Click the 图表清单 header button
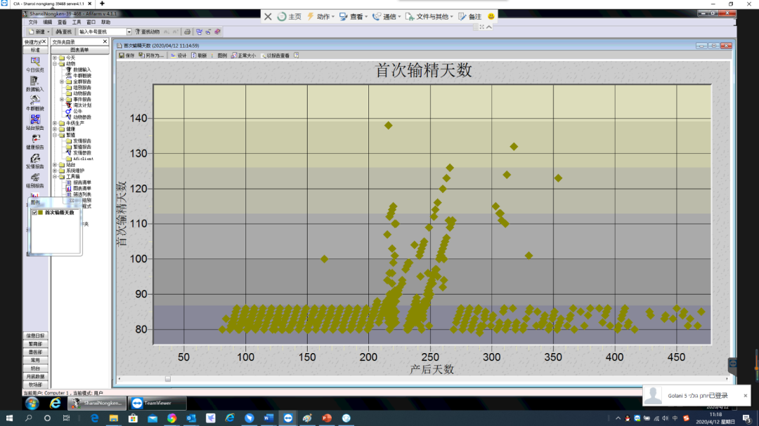 coord(80,50)
